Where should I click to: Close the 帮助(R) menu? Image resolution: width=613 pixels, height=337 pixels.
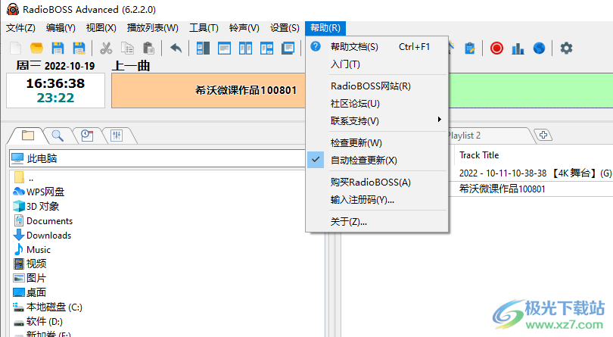[325, 28]
